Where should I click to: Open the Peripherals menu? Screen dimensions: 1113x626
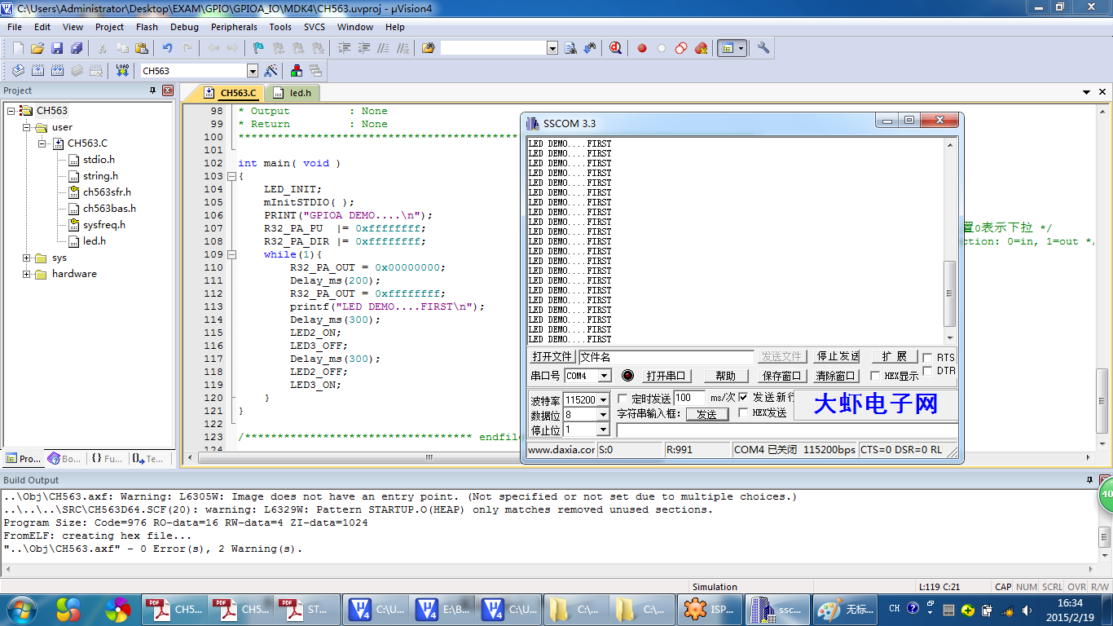[x=234, y=27]
